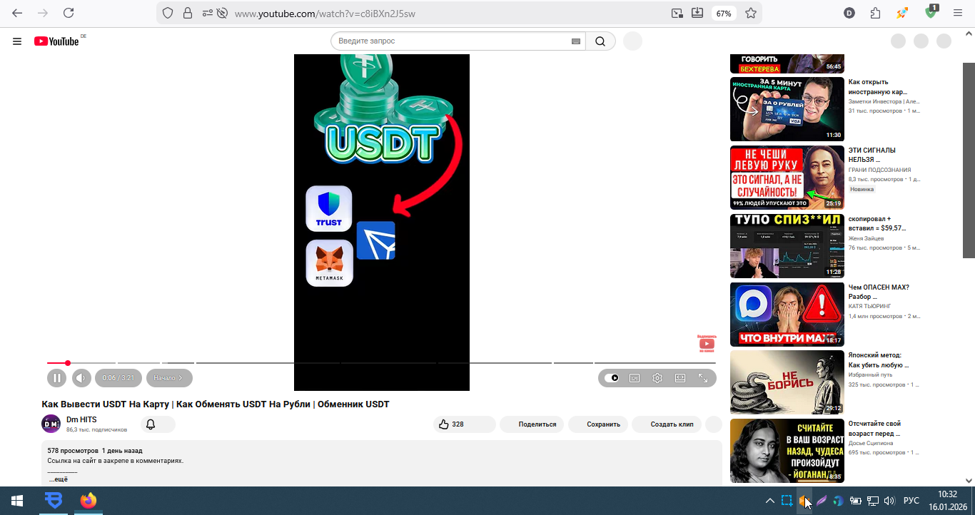Mute the video volume
The height and width of the screenshot is (515, 975).
click(x=81, y=378)
